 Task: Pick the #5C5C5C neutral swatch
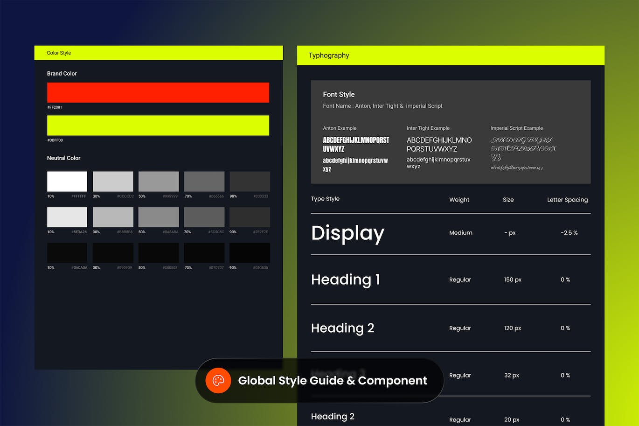[x=204, y=217]
